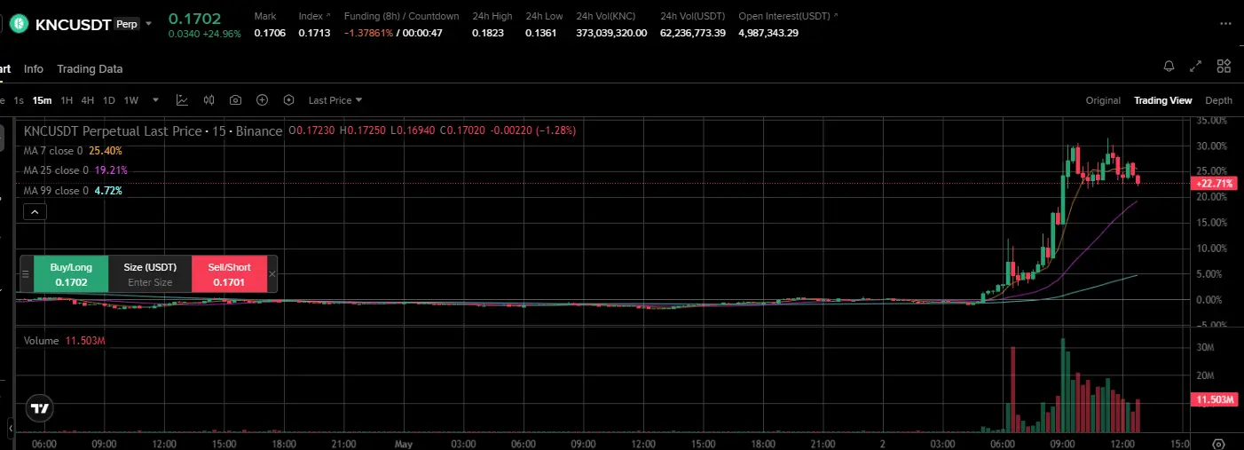Click the KNC coin logo icon

tap(19, 24)
